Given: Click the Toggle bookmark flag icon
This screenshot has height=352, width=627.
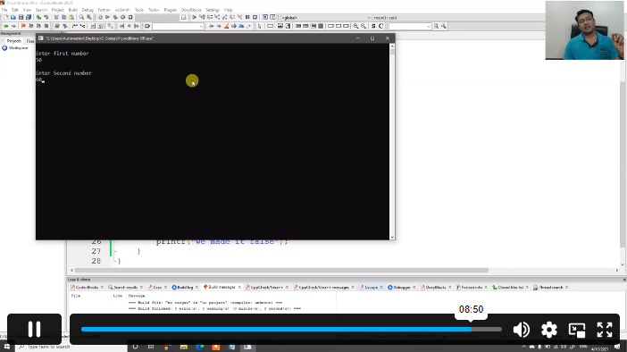Looking at the screenshot, I should click(x=23, y=26).
